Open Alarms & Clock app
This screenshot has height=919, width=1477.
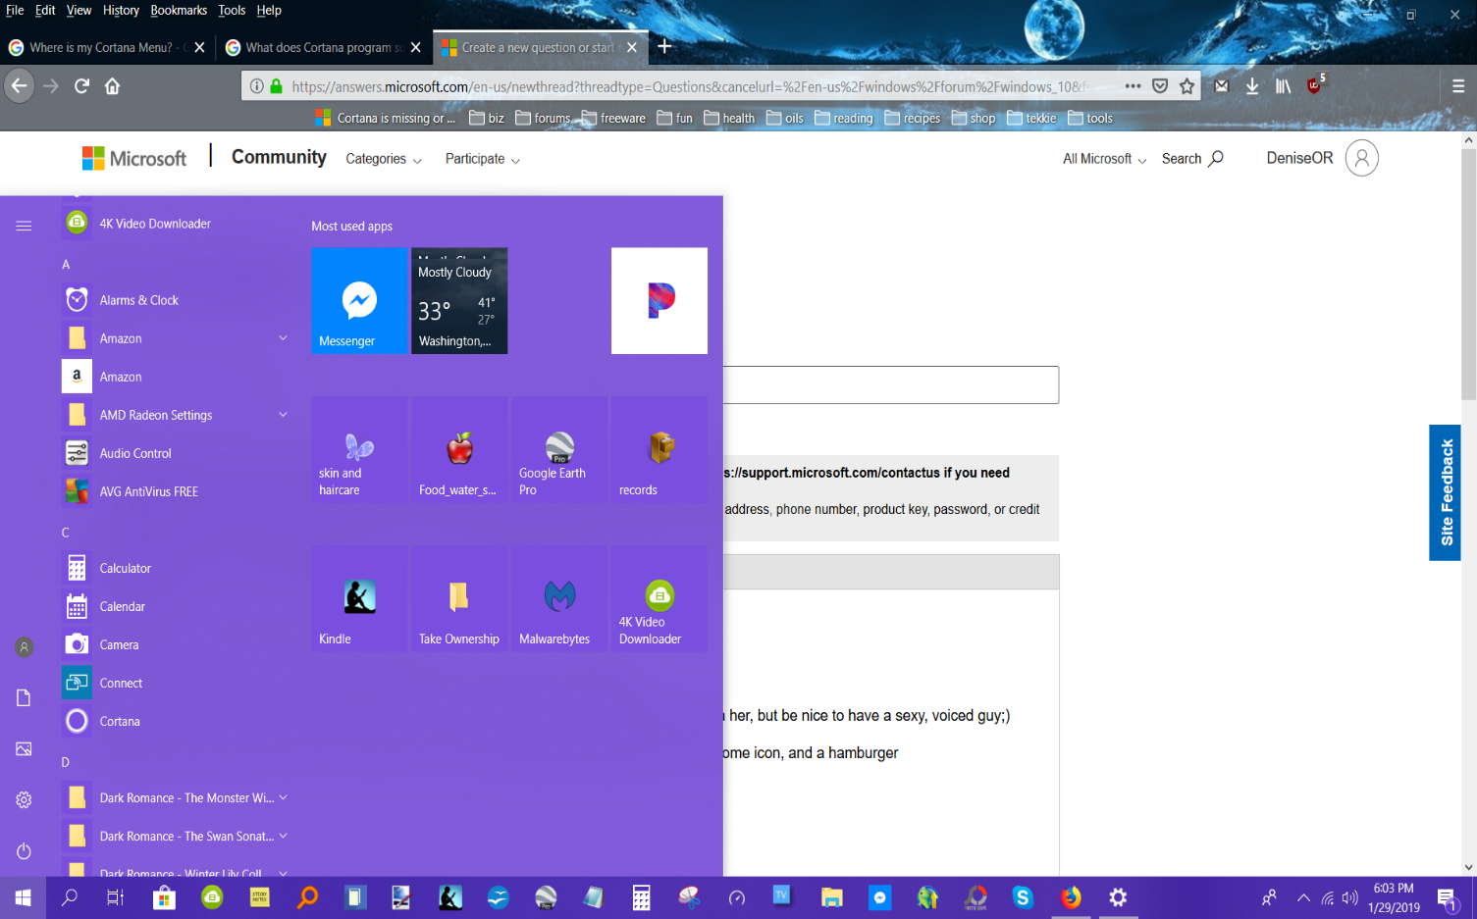(177, 300)
